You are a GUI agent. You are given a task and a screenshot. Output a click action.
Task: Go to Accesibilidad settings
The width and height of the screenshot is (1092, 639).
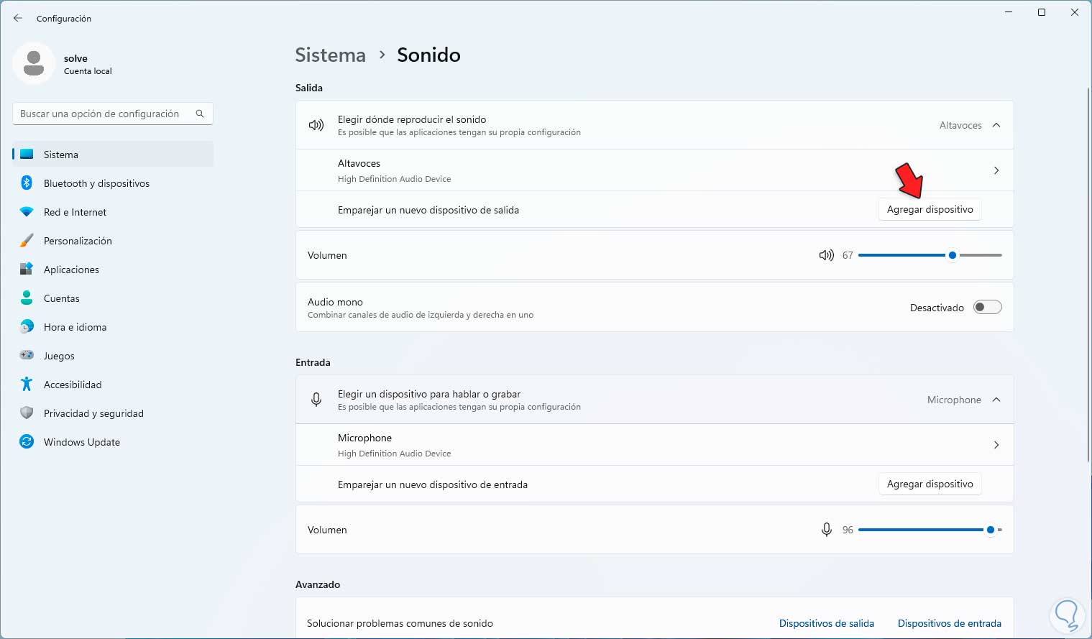[x=72, y=385]
